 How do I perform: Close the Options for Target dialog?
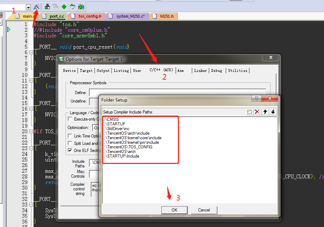click(x=271, y=57)
